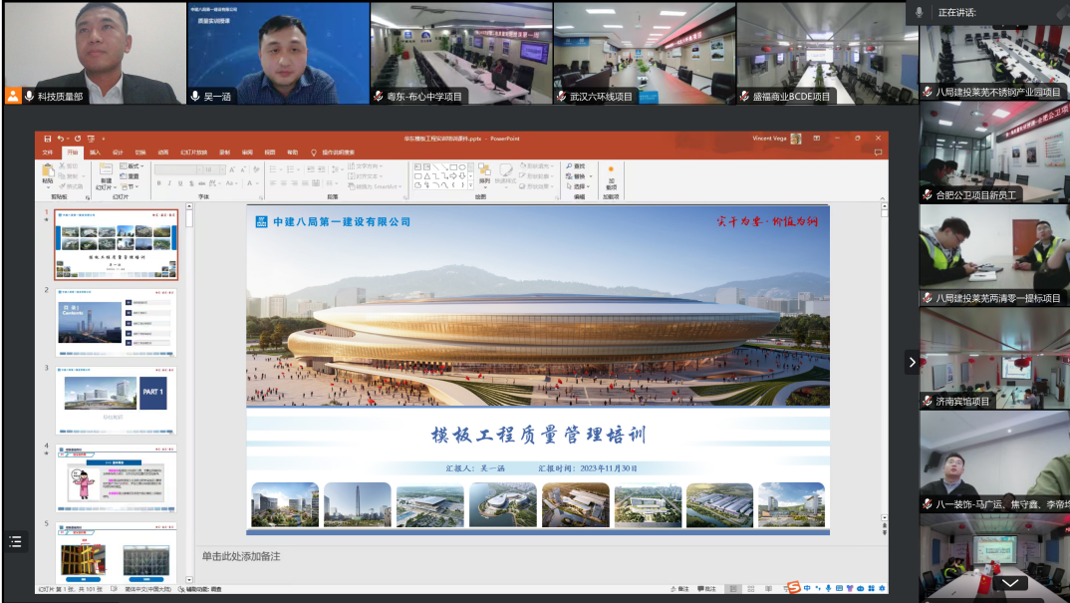Switch to the Insert (插入) ribbon tab
This screenshot has height=603, width=1070.
[x=96, y=152]
